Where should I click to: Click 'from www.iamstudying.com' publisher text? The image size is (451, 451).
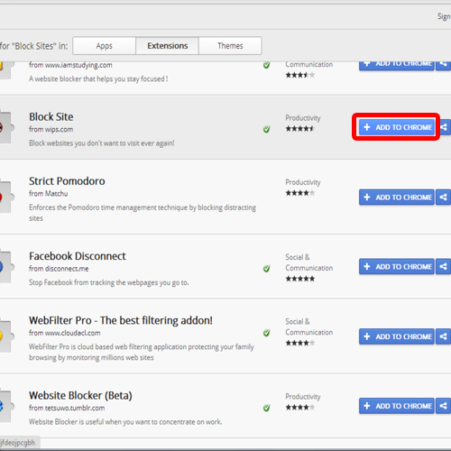(x=70, y=65)
